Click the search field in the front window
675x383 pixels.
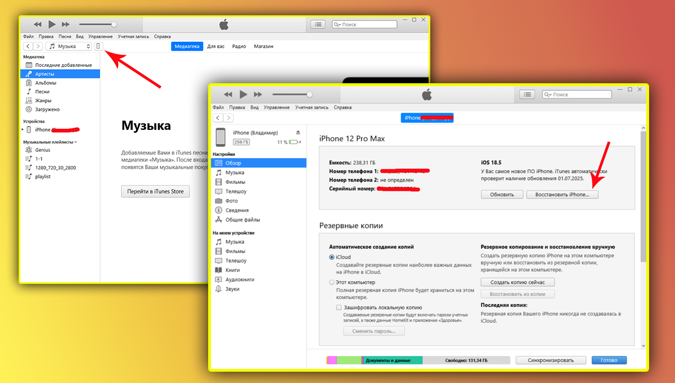click(577, 94)
